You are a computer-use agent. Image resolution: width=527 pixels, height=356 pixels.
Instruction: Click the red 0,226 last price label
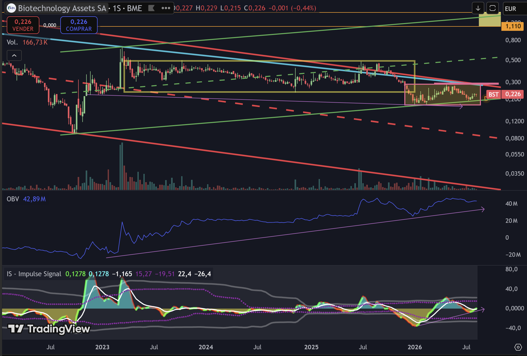pos(513,94)
